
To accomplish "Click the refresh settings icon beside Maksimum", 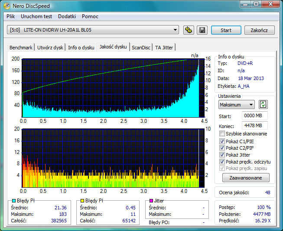I will click(x=263, y=105).
